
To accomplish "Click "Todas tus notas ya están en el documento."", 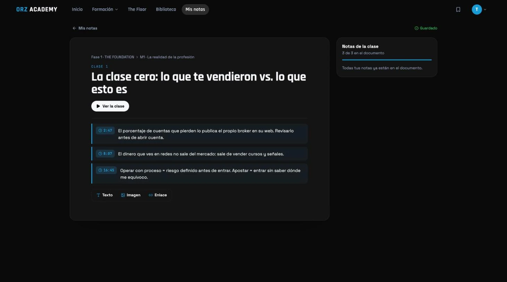I will [382, 68].
